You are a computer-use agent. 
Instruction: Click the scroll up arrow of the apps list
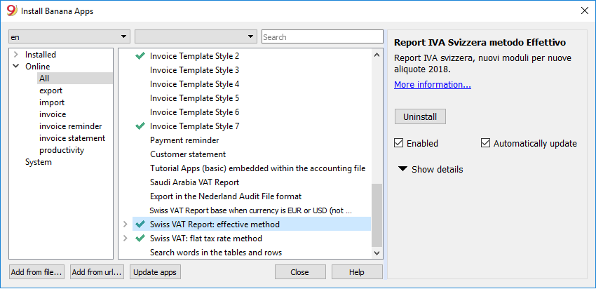pos(377,55)
